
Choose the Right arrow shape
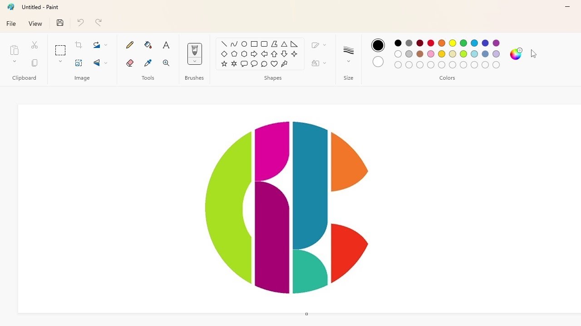pos(254,54)
